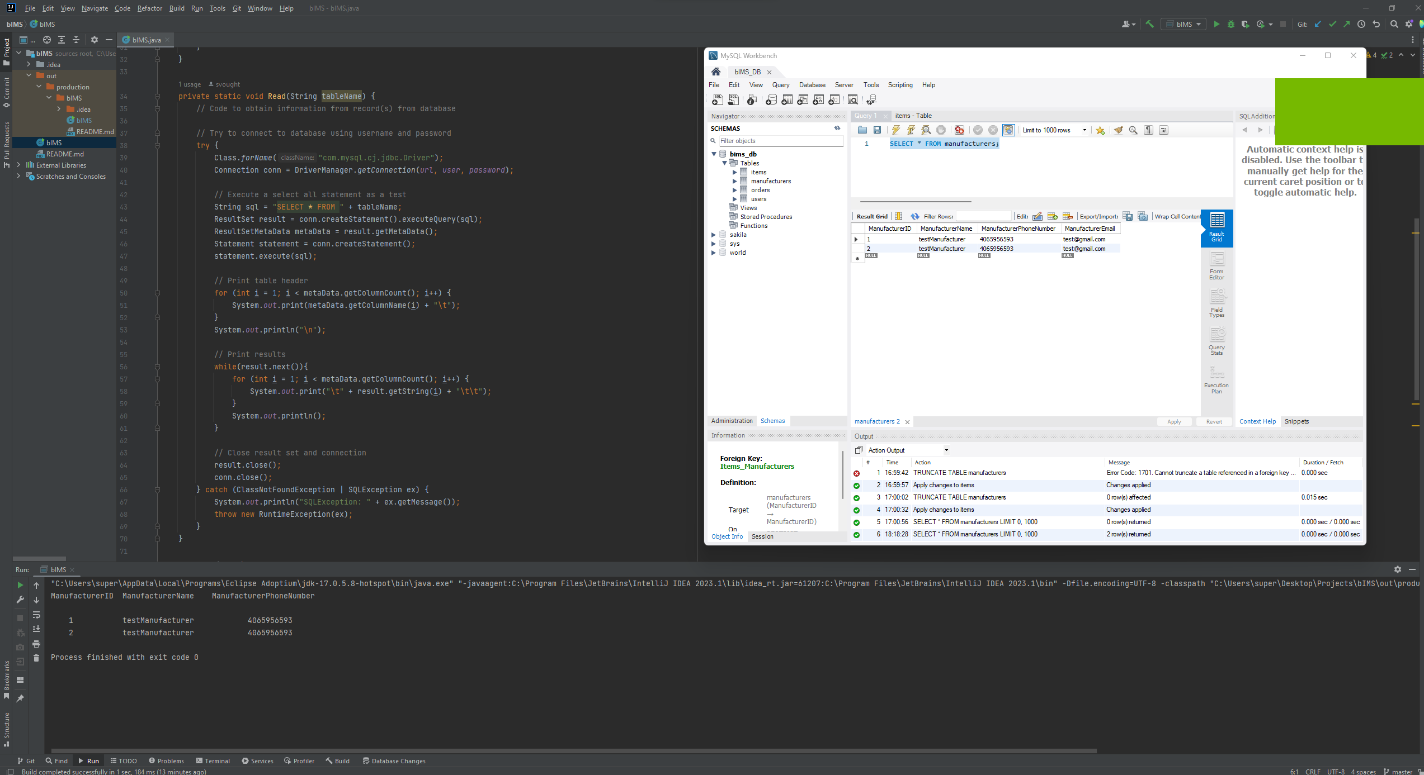Create a new table using the toolbar icon
Screen dimensions: 1424x775
(x=787, y=100)
